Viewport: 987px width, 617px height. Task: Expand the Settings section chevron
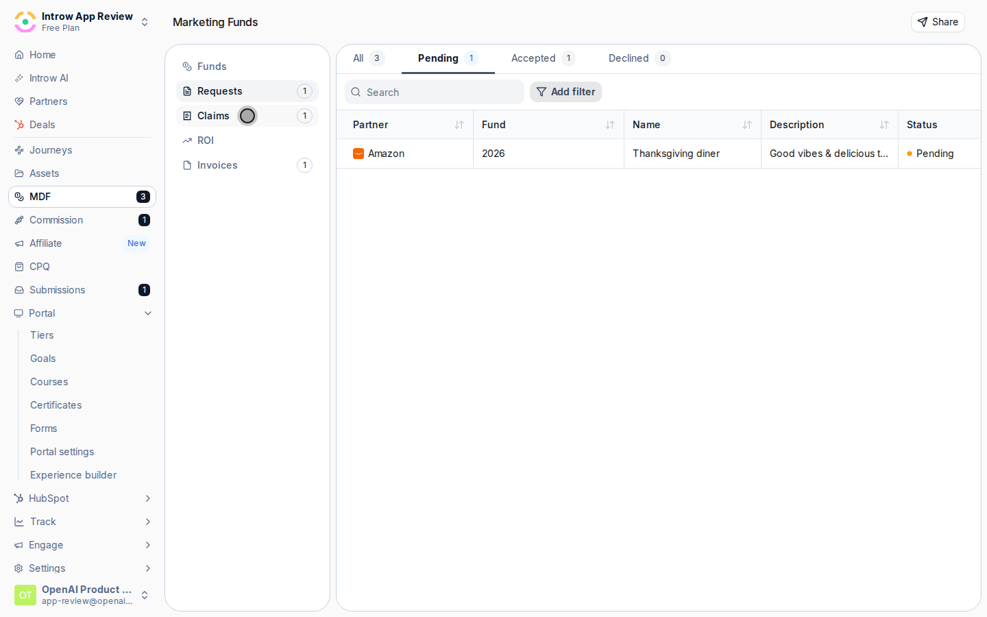148,568
